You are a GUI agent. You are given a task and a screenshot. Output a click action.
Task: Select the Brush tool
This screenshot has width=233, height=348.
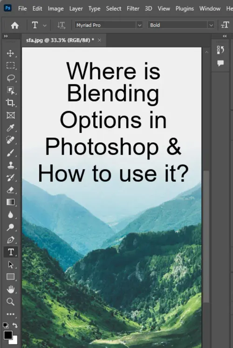10,153
